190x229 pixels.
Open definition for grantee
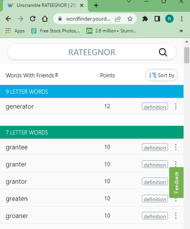(x=155, y=147)
